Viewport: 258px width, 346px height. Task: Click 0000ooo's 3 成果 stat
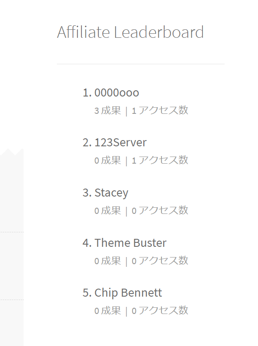[108, 110]
